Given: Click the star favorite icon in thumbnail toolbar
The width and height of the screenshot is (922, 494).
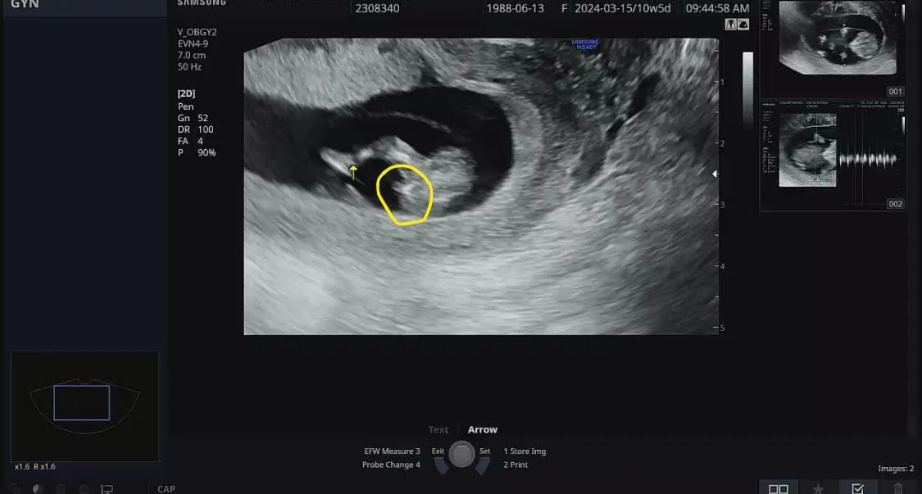Looking at the screenshot, I should coord(818,489).
